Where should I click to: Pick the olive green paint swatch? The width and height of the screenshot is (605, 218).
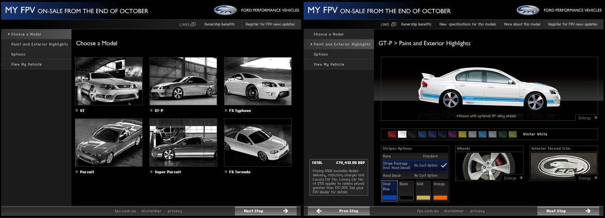[513, 134]
